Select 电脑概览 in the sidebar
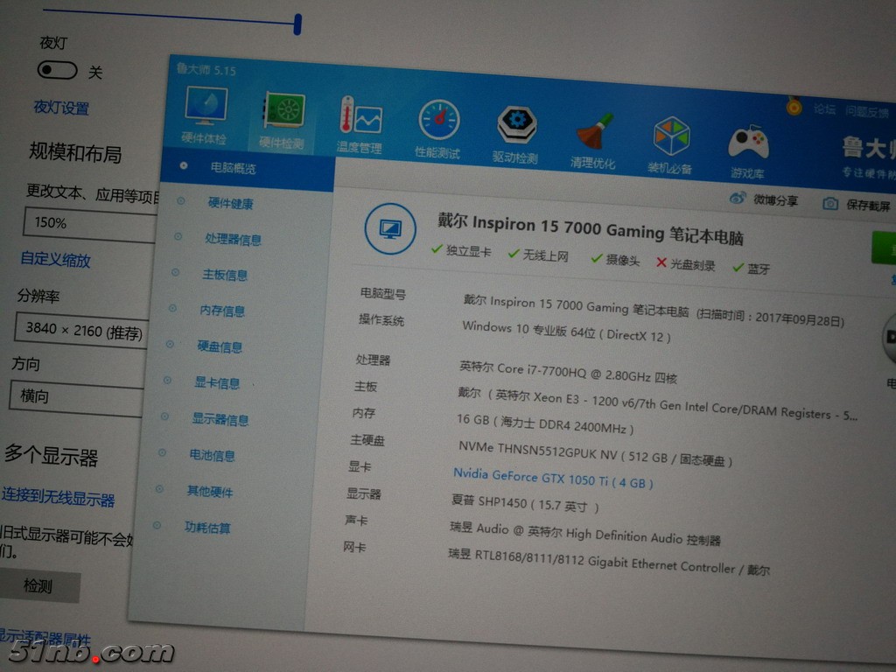The width and height of the screenshot is (896, 672). click(x=233, y=168)
